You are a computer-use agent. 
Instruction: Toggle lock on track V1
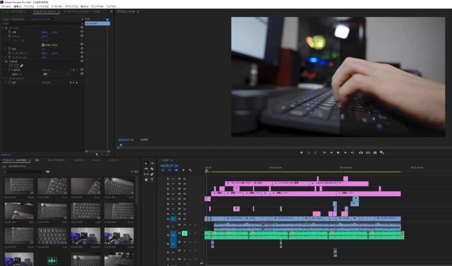(168, 219)
